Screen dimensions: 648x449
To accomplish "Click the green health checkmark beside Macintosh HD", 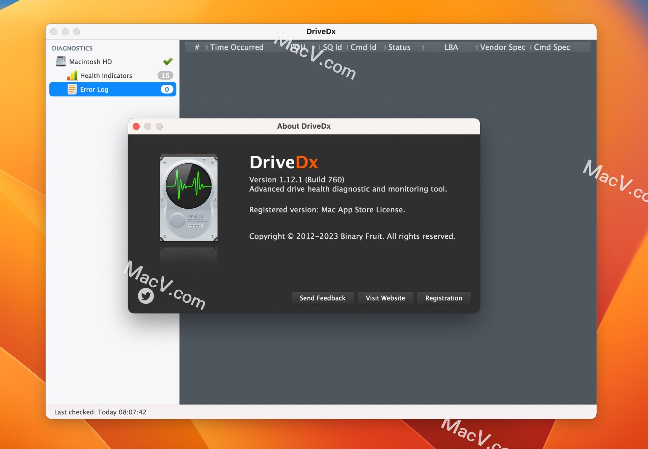I will 168,61.
